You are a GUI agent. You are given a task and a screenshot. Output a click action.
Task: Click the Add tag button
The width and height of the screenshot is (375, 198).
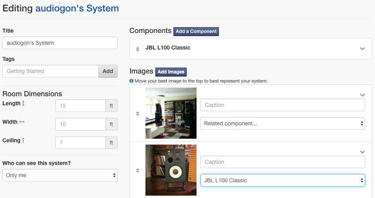click(x=108, y=71)
